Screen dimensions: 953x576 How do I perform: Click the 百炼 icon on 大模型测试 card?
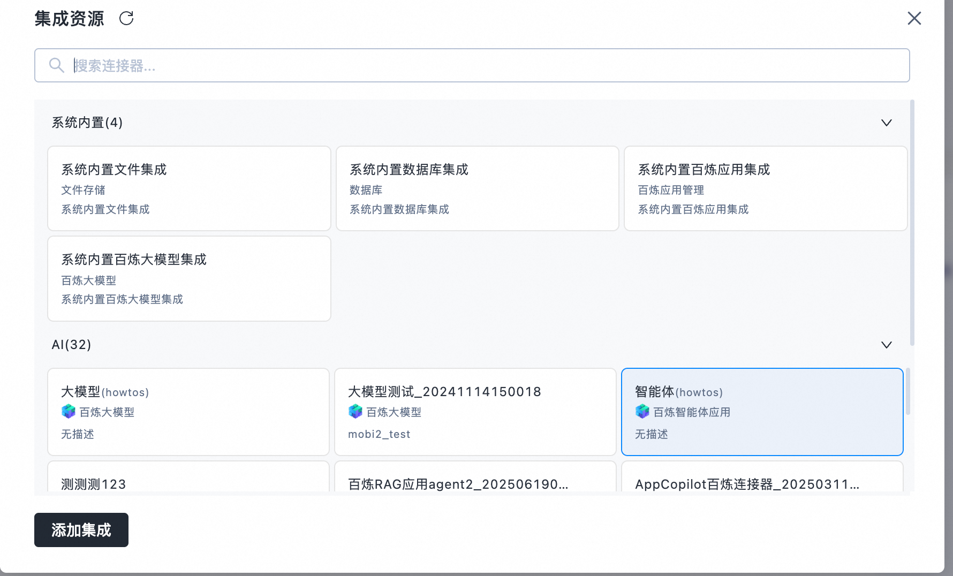pos(356,412)
